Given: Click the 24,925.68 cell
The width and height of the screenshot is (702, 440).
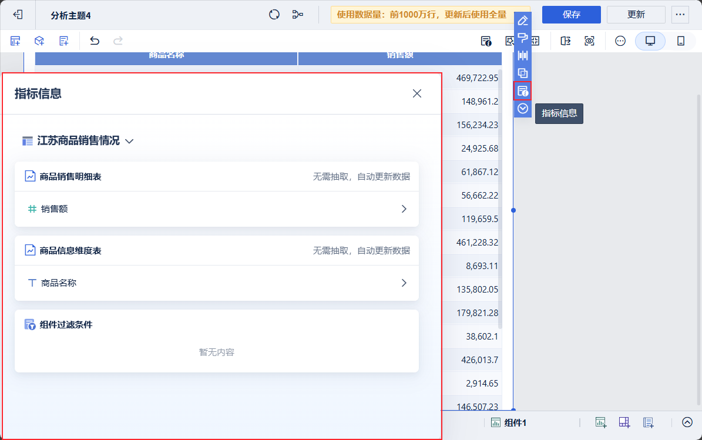Looking at the screenshot, I should click(x=480, y=149).
